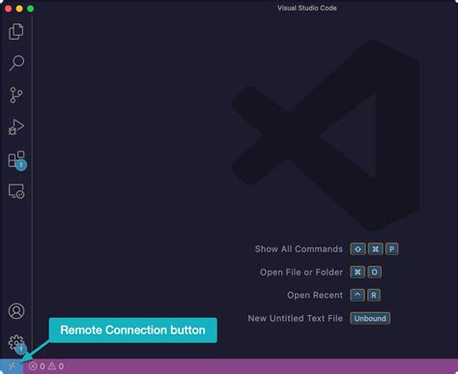Open the Extensions view icon

click(16, 160)
